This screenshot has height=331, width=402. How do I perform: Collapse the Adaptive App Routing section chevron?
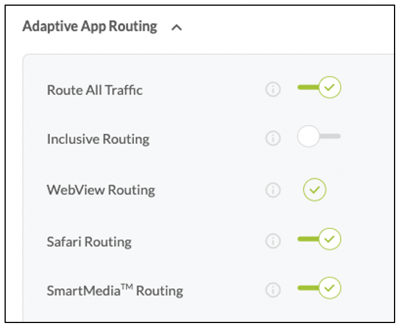coord(176,27)
